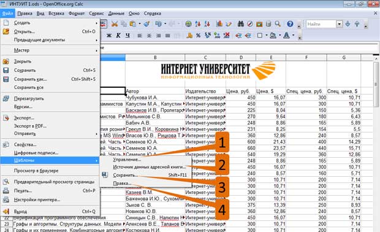
Task: Click the Undo icon
Action: coord(158,24)
